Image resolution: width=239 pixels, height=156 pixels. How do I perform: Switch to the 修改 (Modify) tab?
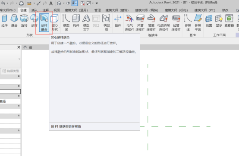tap(225, 10)
